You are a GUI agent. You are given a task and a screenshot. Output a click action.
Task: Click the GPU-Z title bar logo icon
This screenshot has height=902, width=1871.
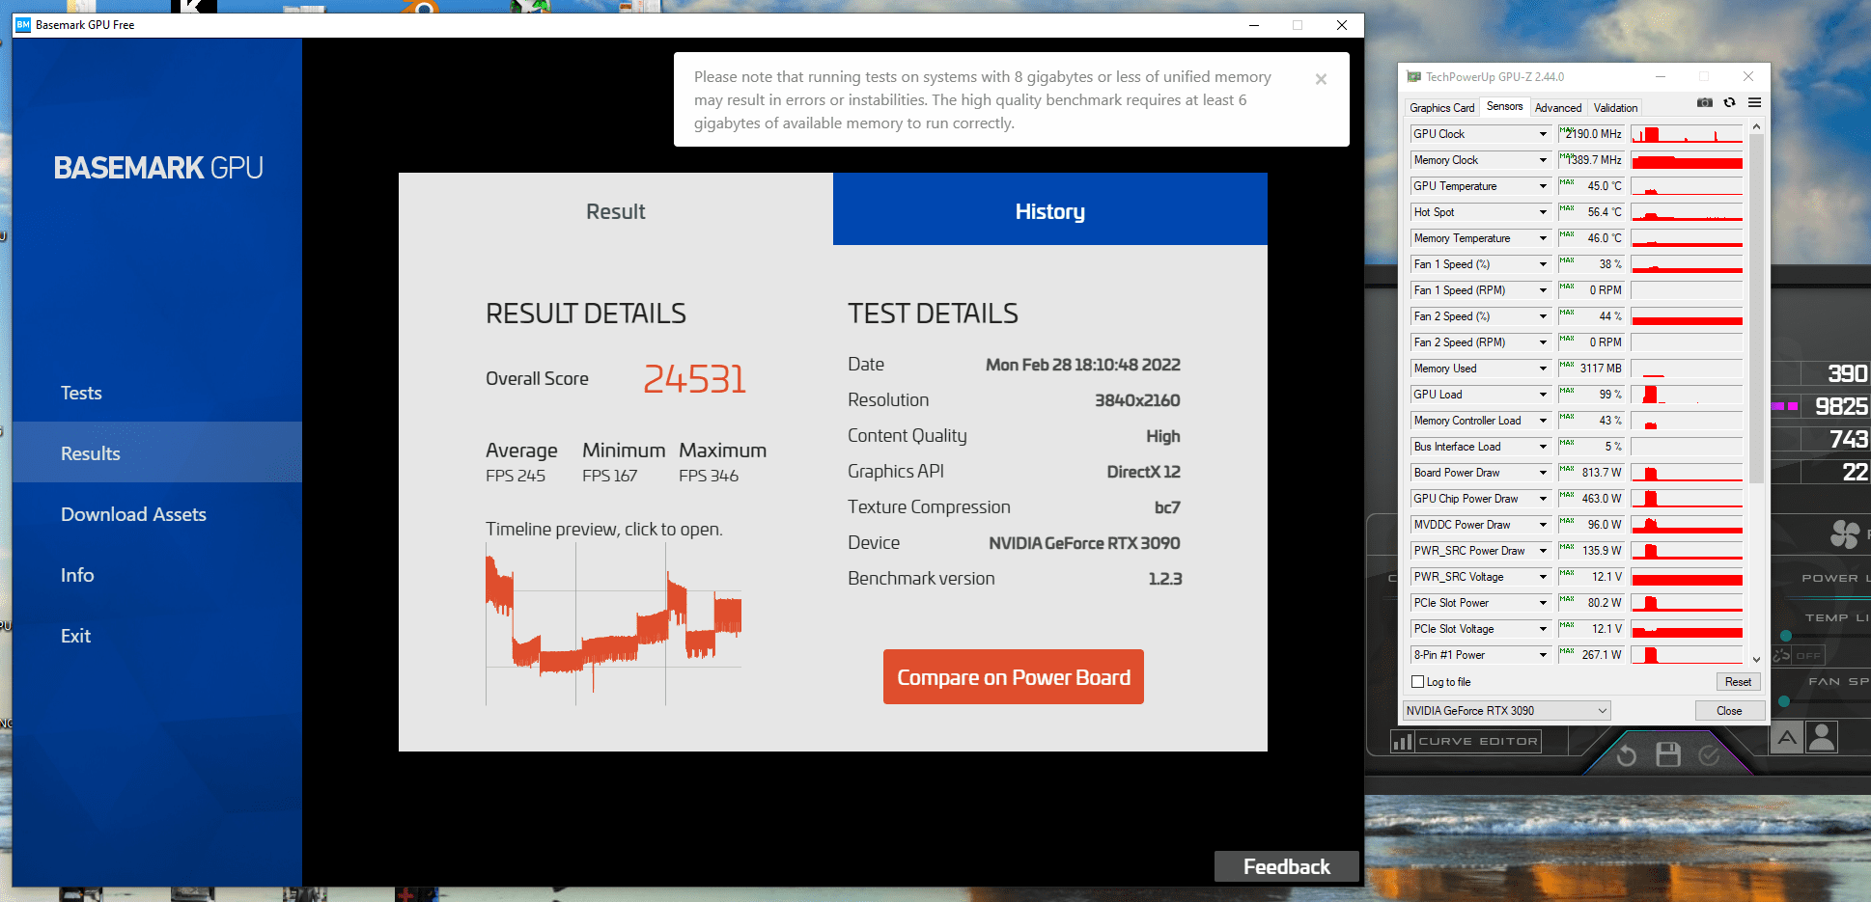1413,77
